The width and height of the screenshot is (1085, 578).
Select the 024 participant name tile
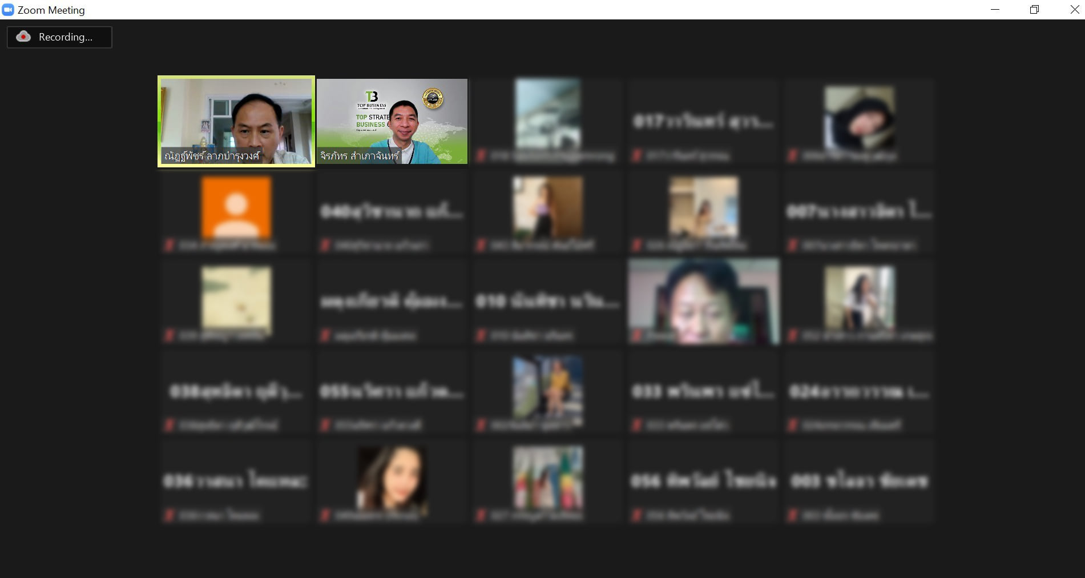click(x=860, y=392)
